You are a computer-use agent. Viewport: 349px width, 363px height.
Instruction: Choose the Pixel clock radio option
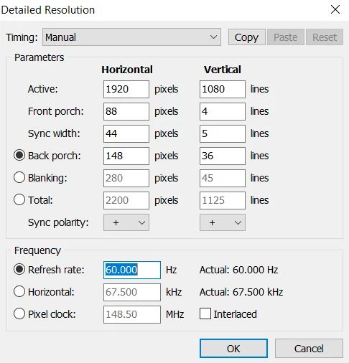click(19, 314)
